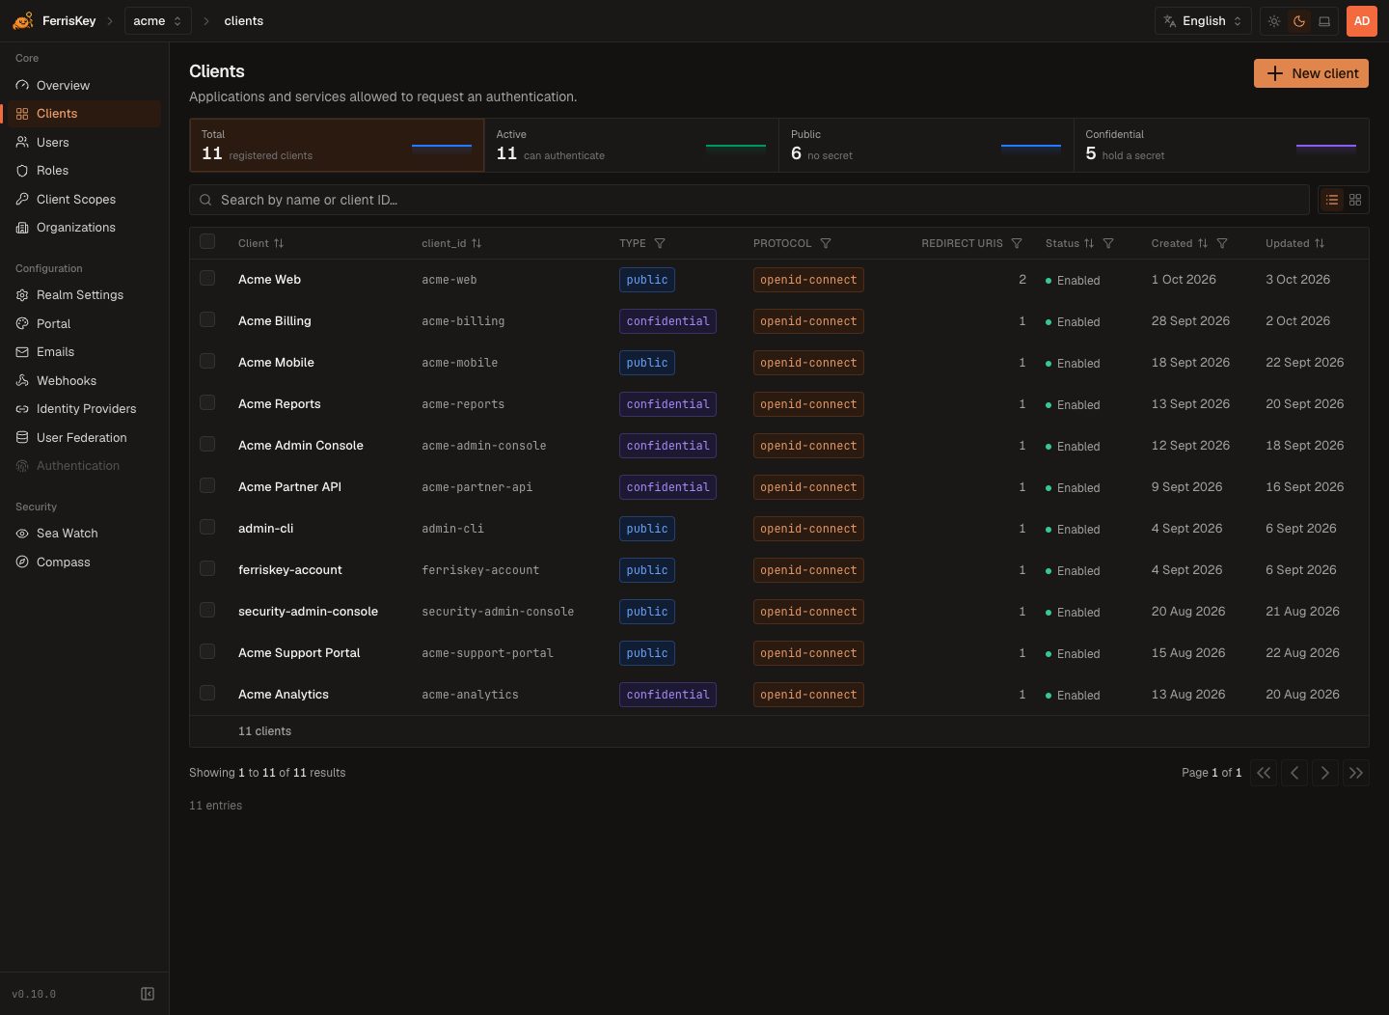Select the Acme Billing row checkbox
The image size is (1389, 1015).
tap(207, 319)
